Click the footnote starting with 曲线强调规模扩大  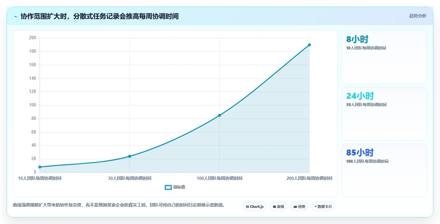[x=120, y=205]
